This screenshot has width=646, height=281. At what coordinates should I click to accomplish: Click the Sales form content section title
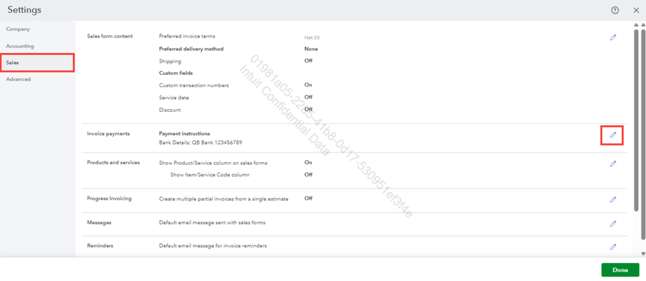coord(110,36)
